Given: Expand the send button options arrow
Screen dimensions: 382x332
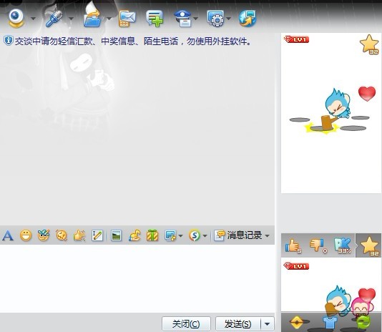Looking at the screenshot, I should 268,324.
